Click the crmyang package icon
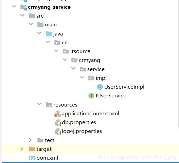This screenshot has height=163, width=179. pyautogui.click(x=74, y=60)
